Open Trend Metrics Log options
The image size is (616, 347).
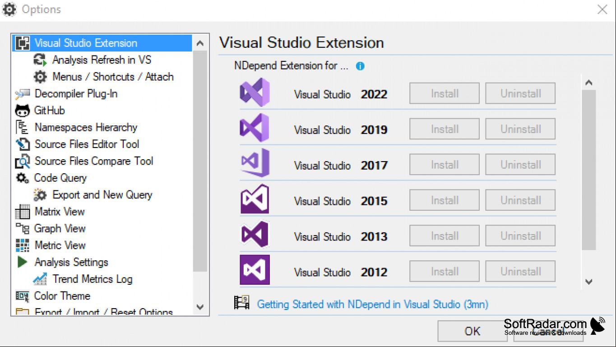[93, 279]
